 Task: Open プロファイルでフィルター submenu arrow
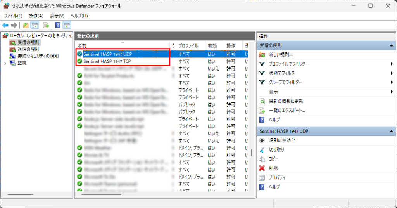(392, 64)
